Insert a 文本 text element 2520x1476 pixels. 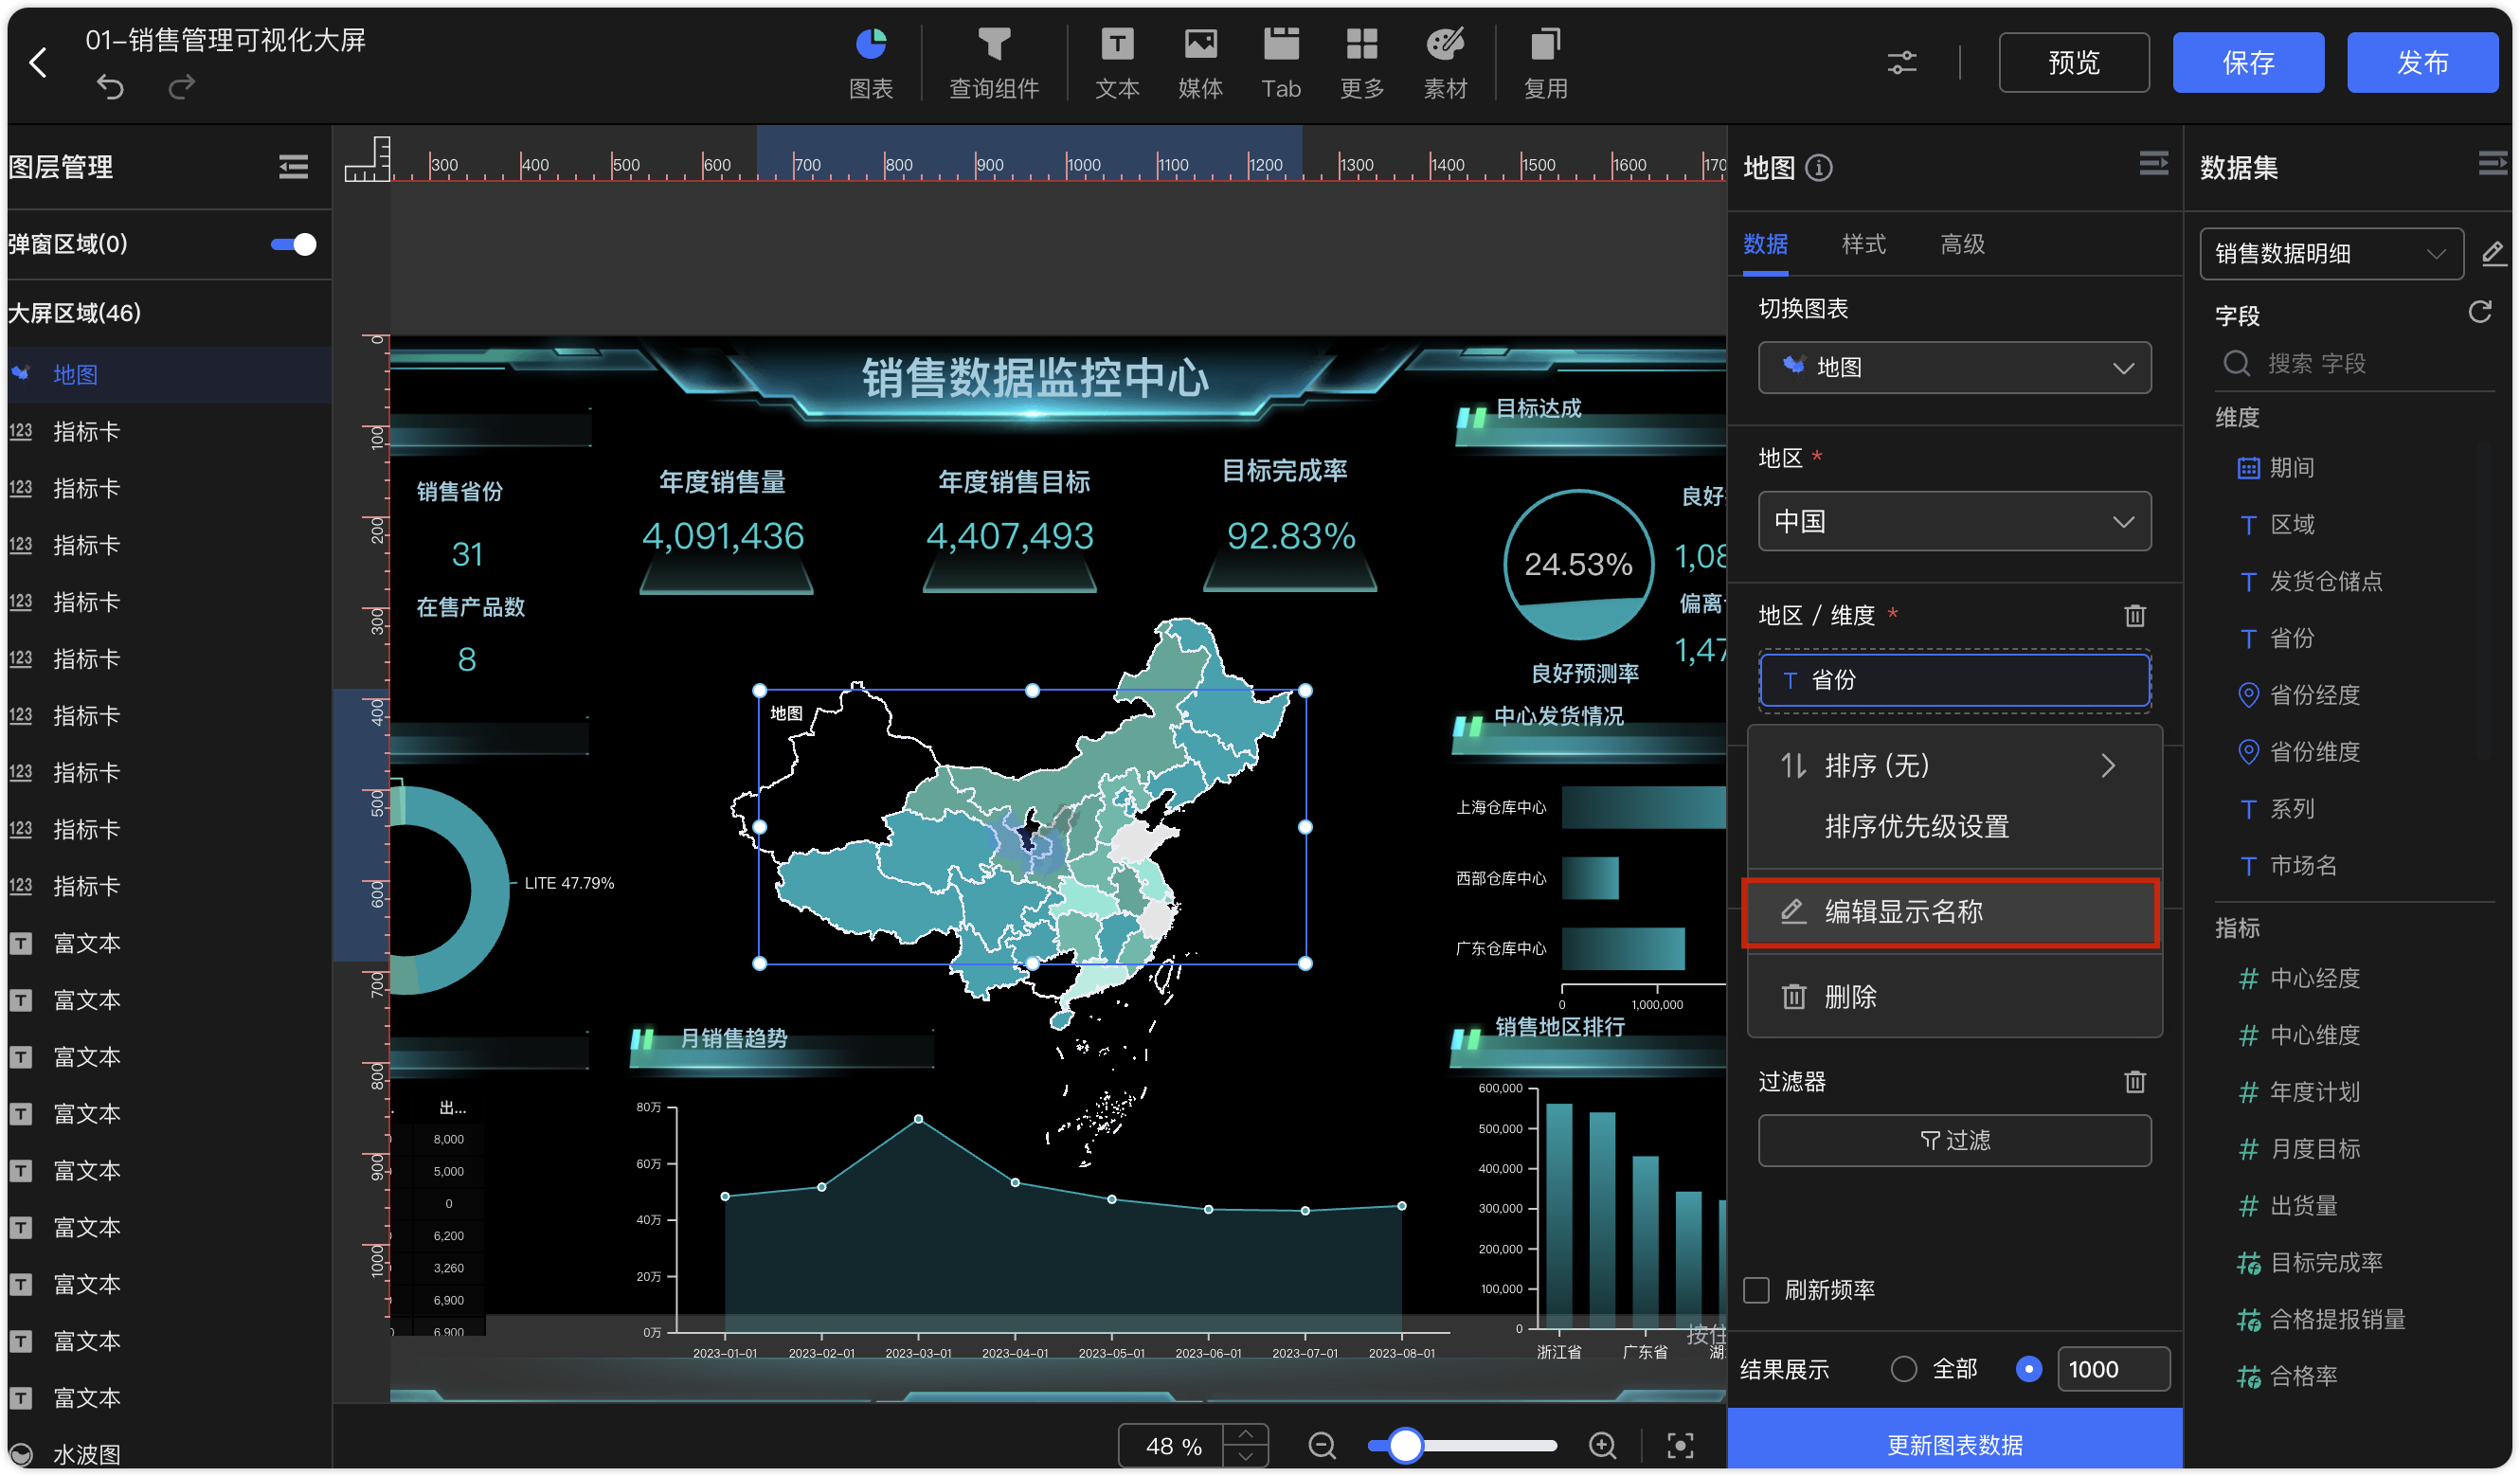(x=1117, y=63)
